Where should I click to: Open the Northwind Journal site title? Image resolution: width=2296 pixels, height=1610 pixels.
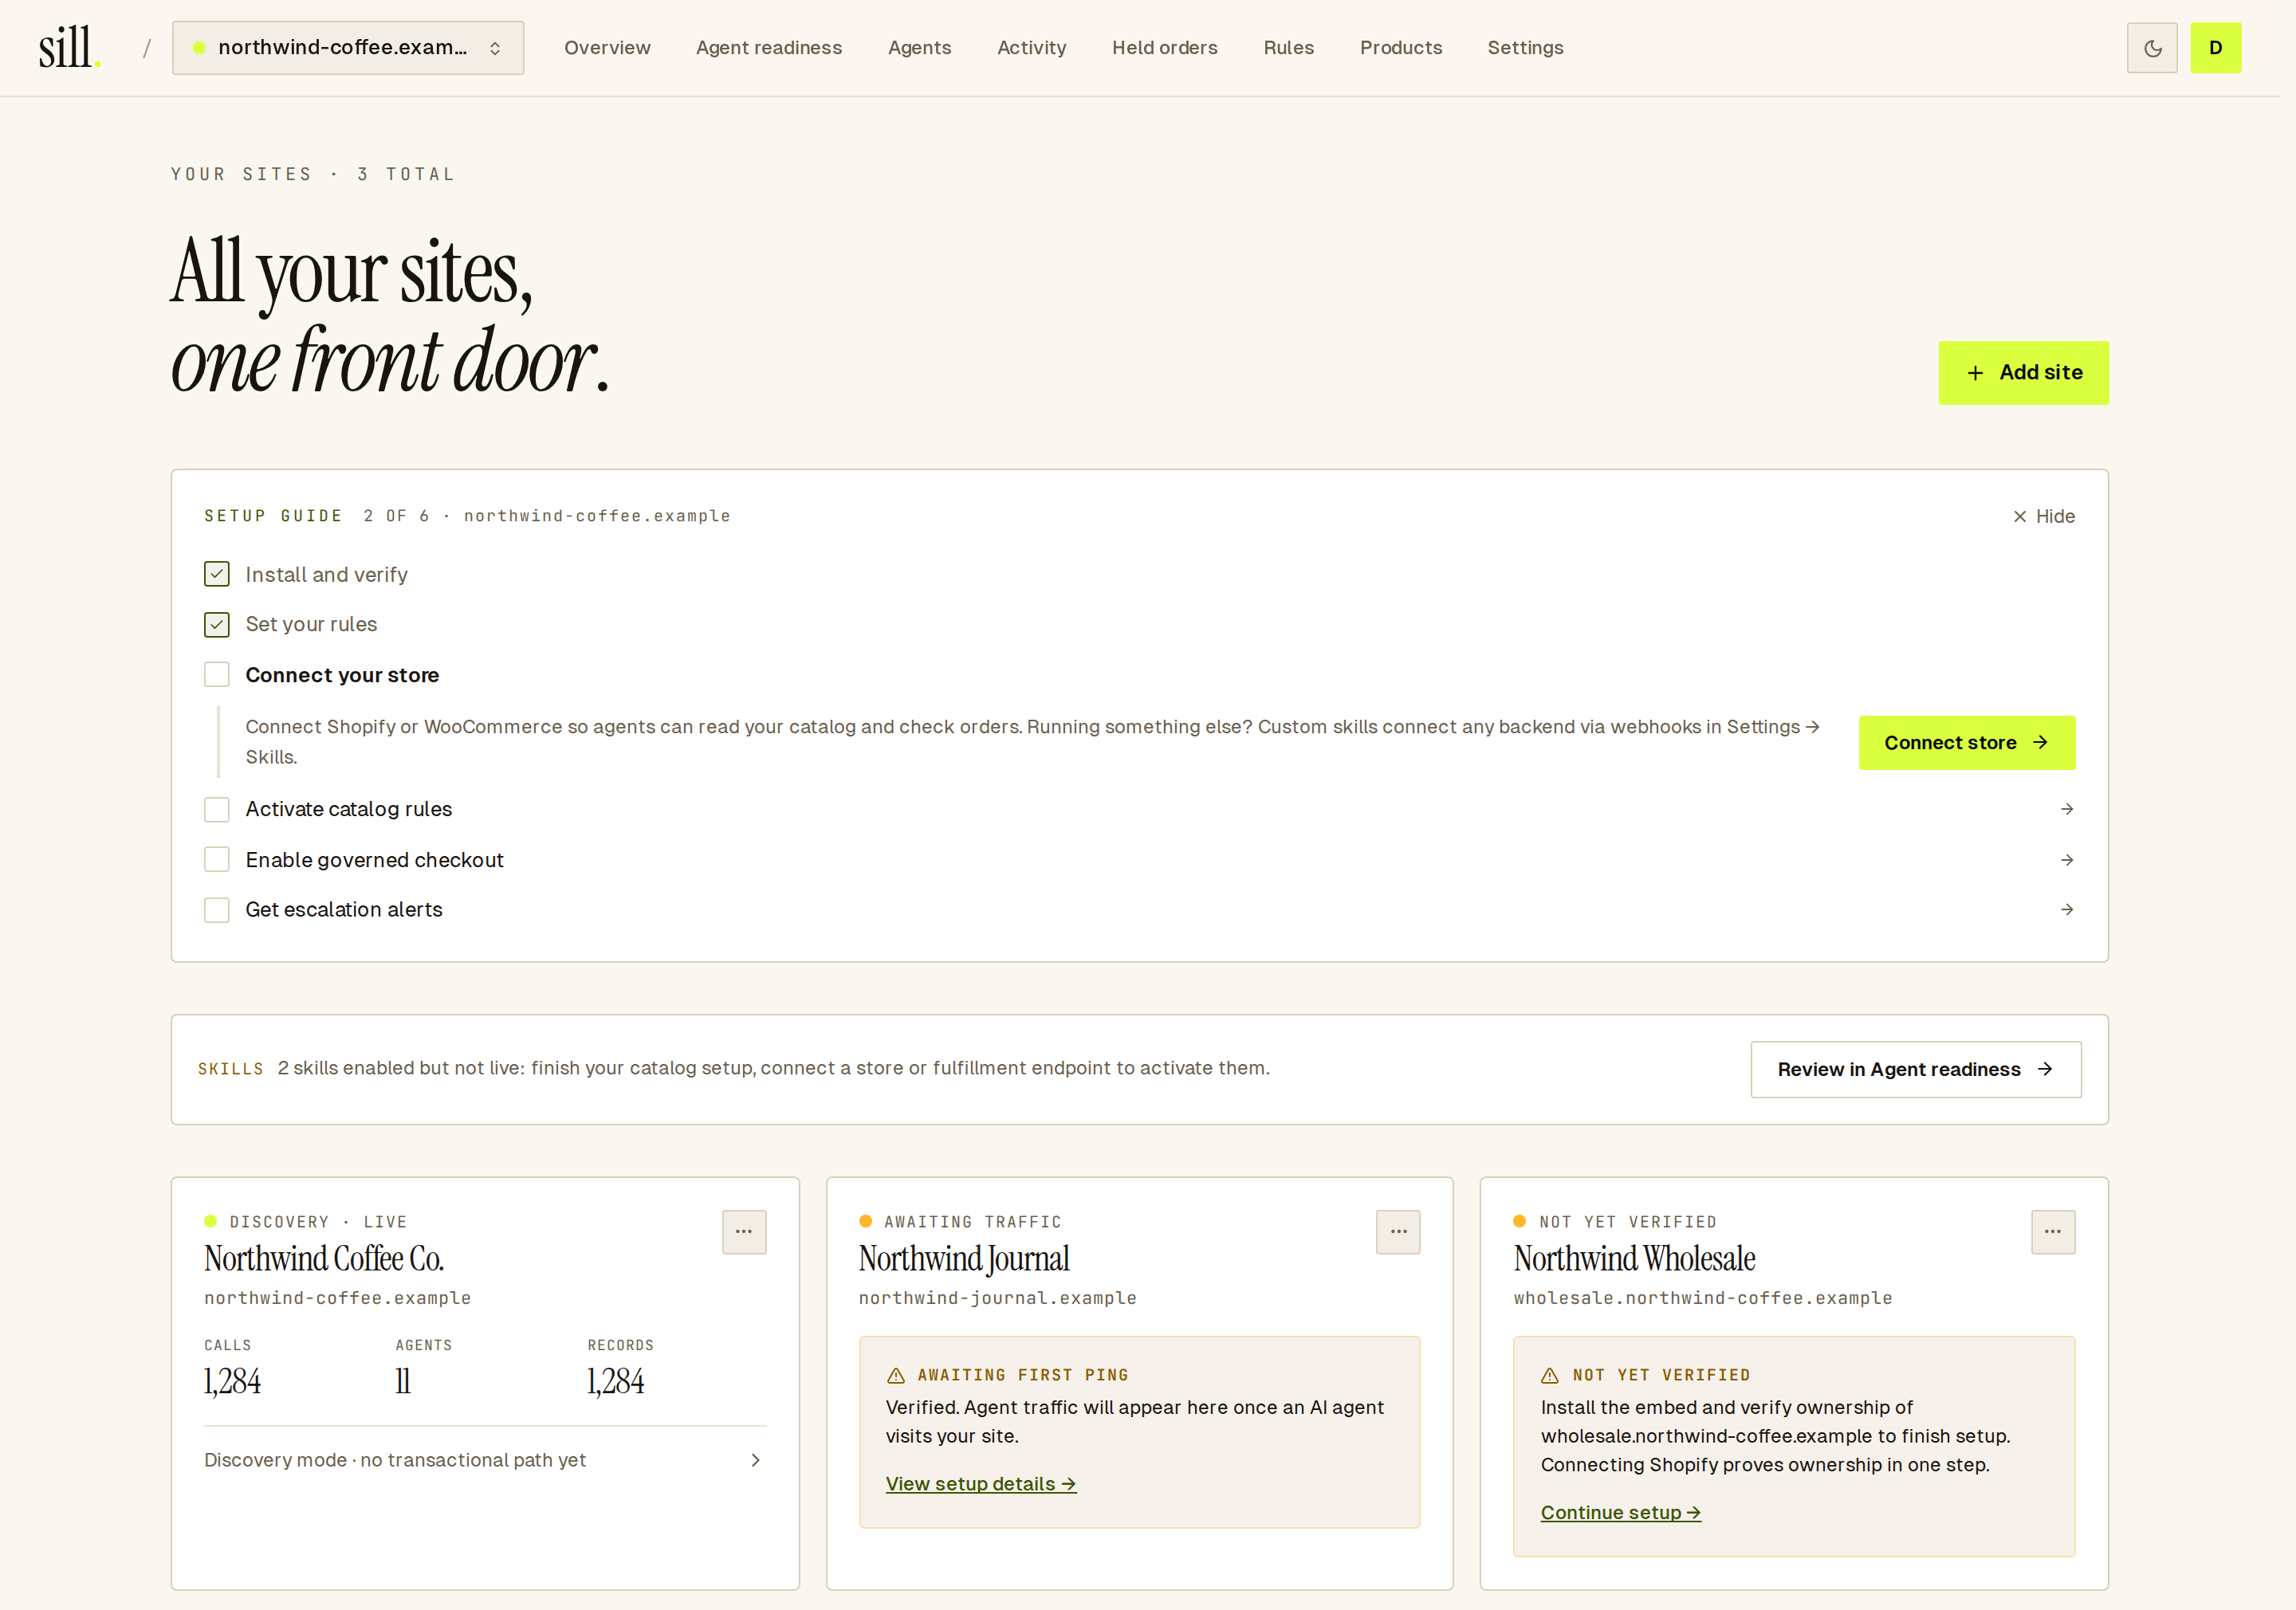coord(964,1259)
